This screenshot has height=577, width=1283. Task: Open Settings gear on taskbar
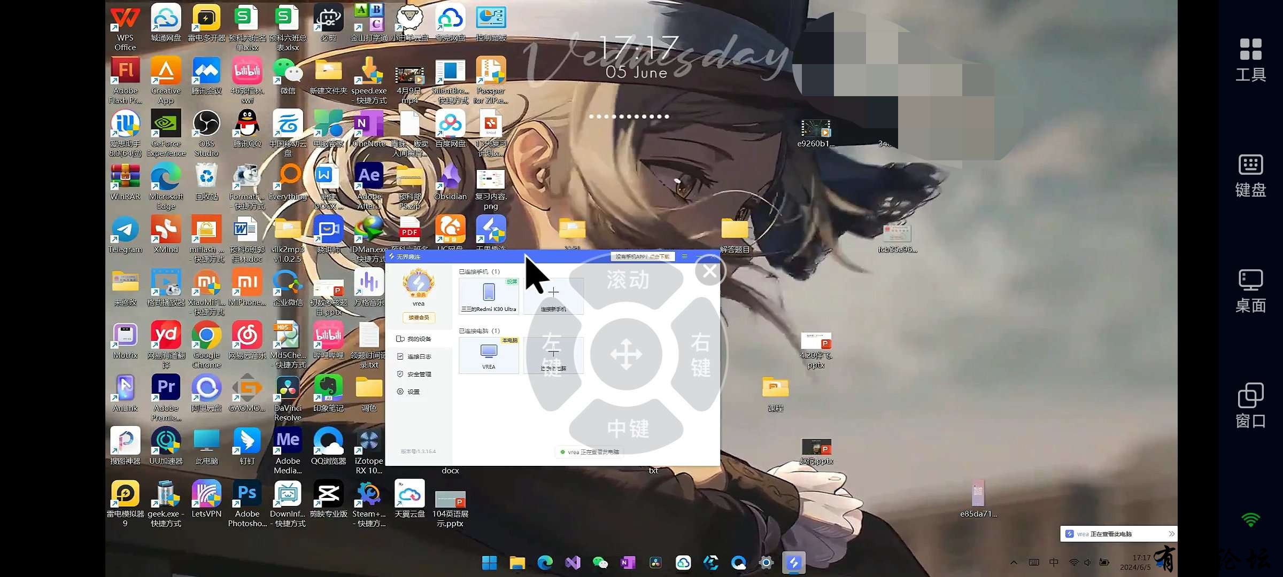click(x=766, y=563)
